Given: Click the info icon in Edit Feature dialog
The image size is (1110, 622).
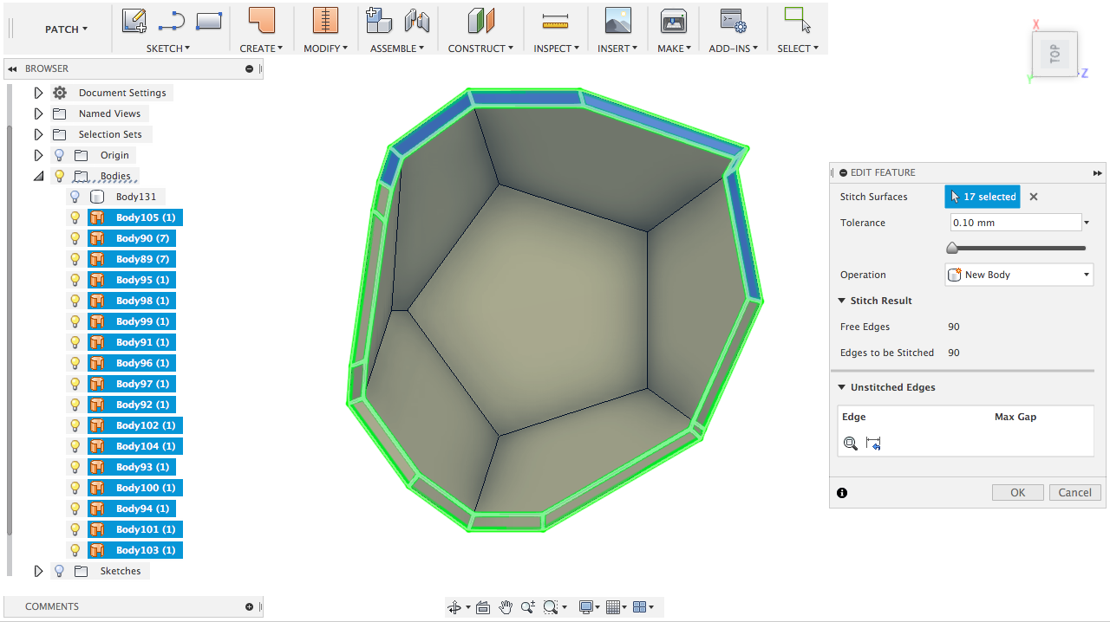Looking at the screenshot, I should pos(842,493).
